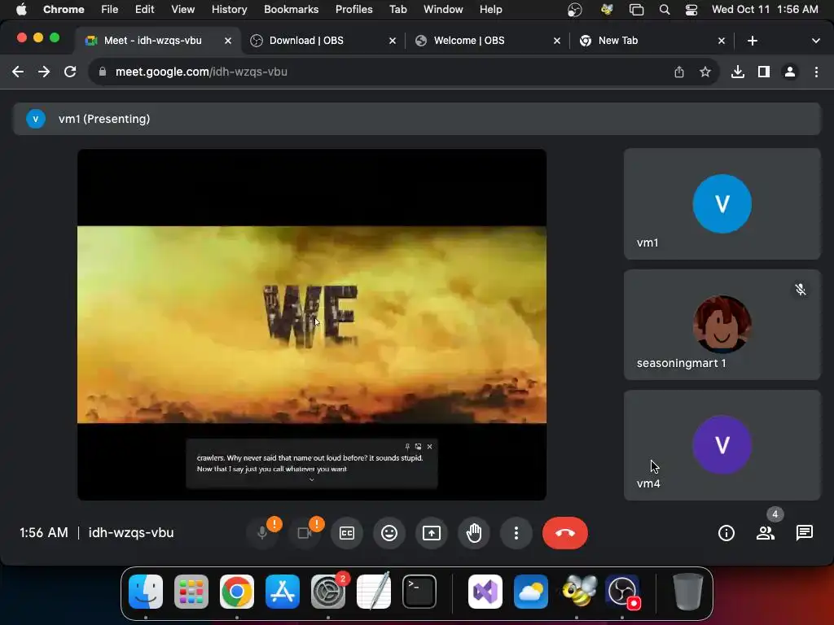Switch to the Meet - idh-wzqs-vbu tab
Screen dimensions: 834x625
pos(153,41)
